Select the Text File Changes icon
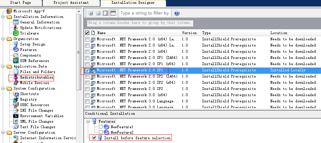Viewport: 321px width, 143px height. [x=16, y=127]
